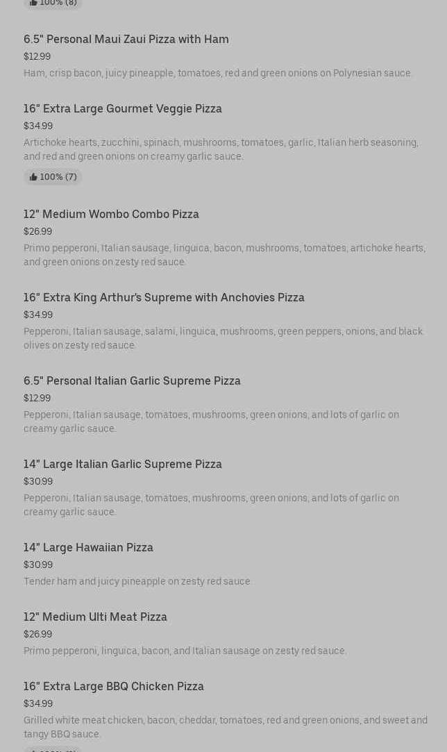Select 6.5" Personal Italian Garlic Supreme Pizza

click(132, 381)
